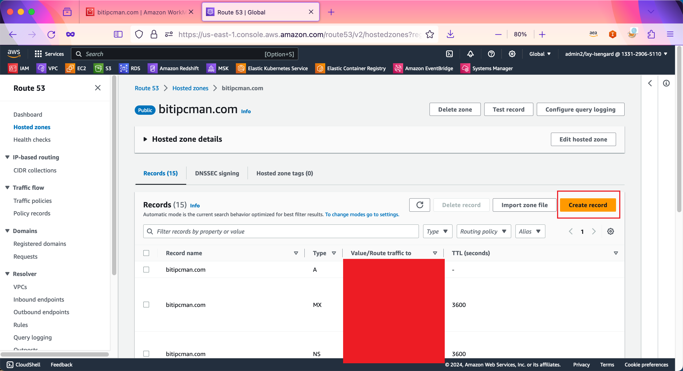This screenshot has width=683, height=371.
Task: Click Import zone file button
Action: click(x=525, y=205)
